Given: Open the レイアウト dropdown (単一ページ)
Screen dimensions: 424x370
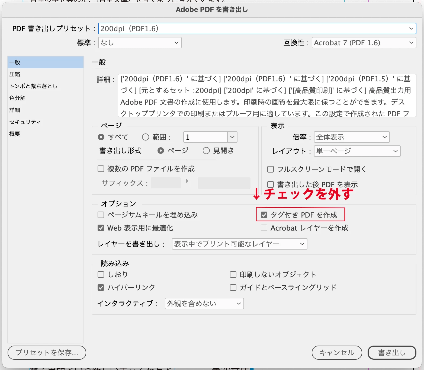Looking at the screenshot, I should click(357, 151).
